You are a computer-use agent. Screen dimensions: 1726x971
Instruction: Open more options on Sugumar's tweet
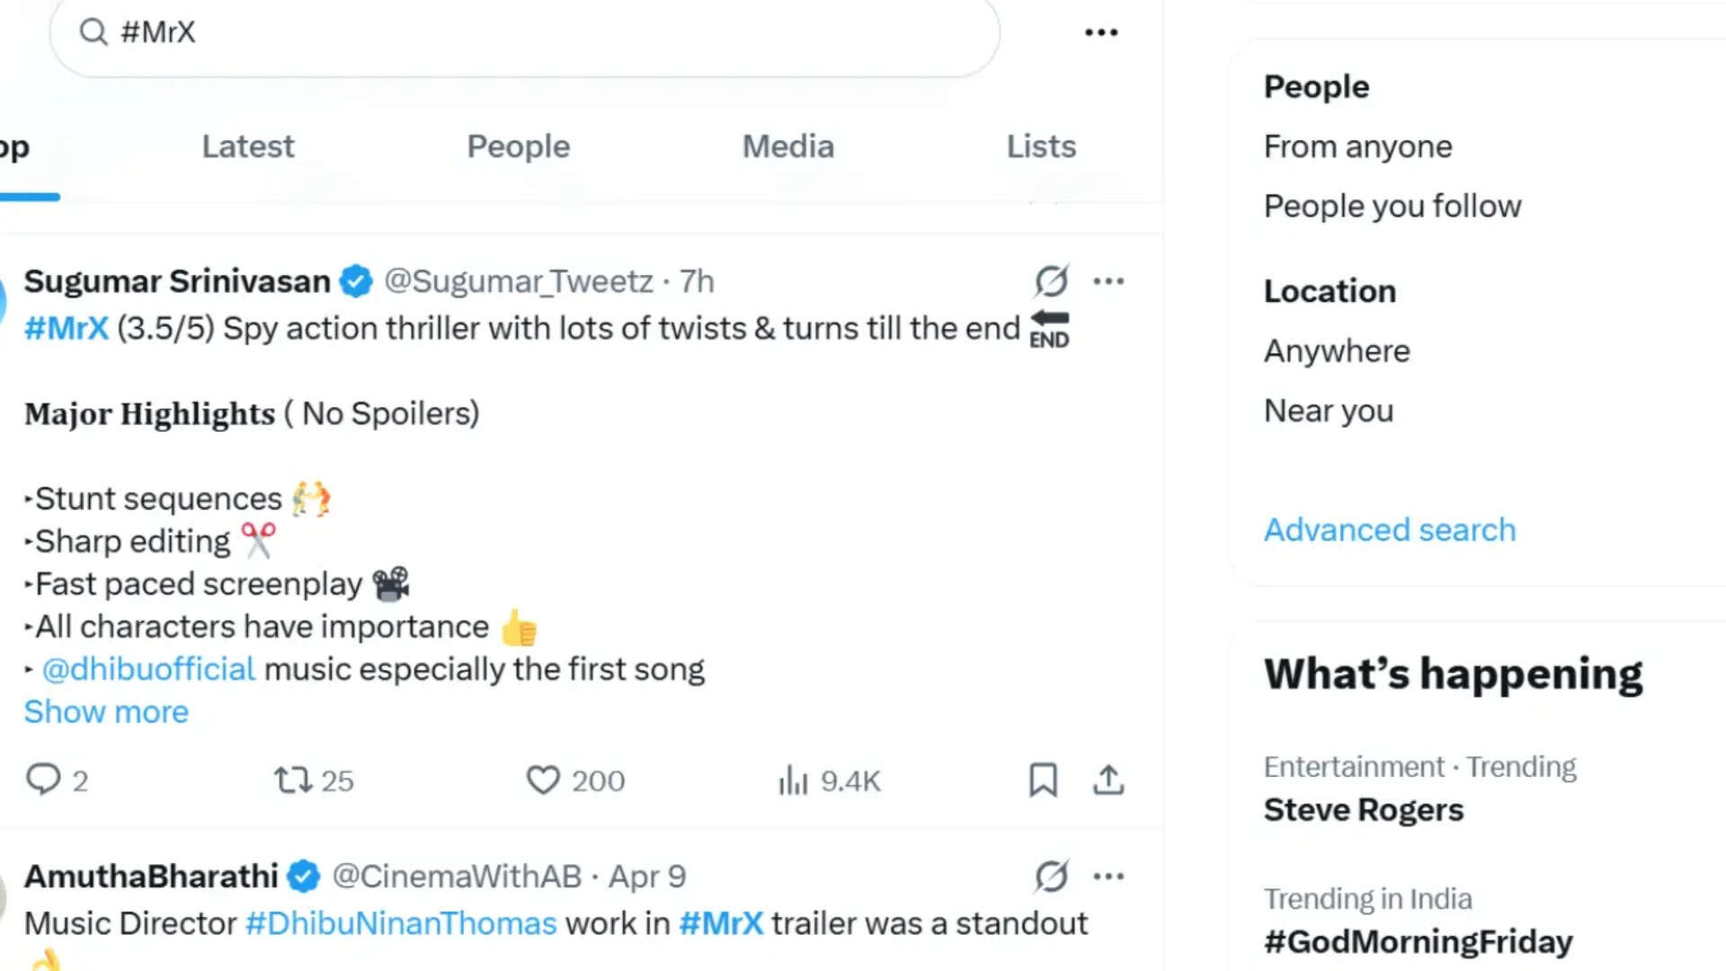(x=1108, y=281)
